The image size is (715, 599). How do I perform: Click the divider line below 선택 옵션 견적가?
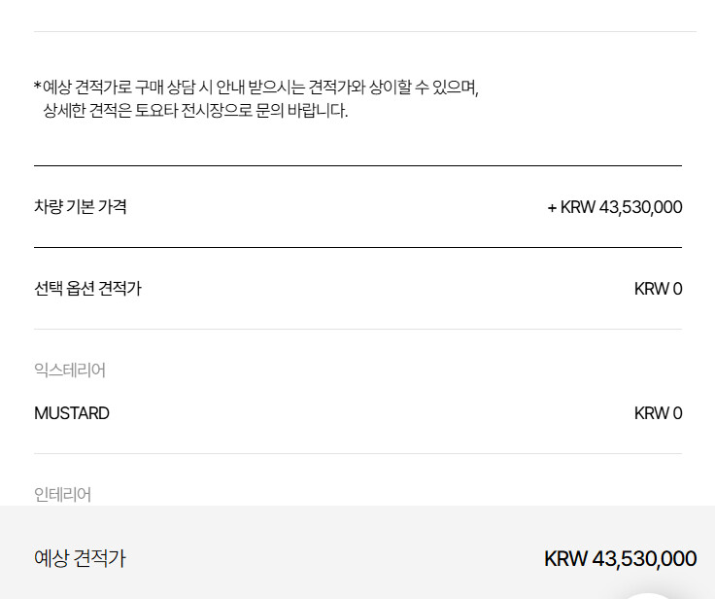click(357, 329)
